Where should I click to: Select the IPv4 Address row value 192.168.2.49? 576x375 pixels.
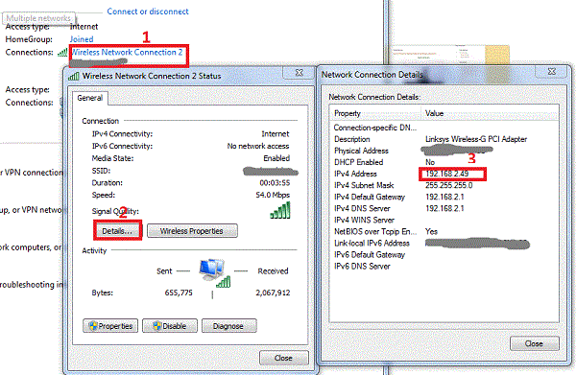(x=447, y=174)
